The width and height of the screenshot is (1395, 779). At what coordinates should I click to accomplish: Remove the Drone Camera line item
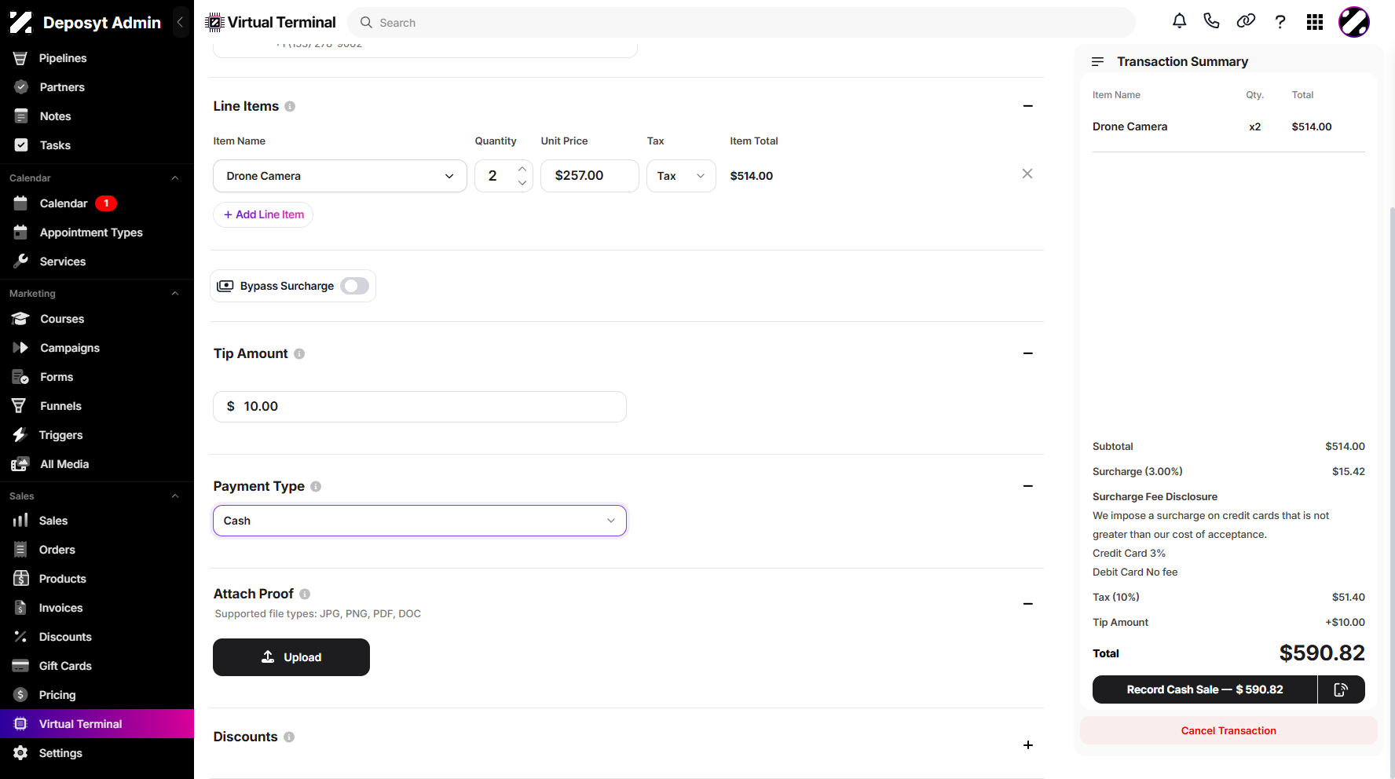click(x=1027, y=174)
